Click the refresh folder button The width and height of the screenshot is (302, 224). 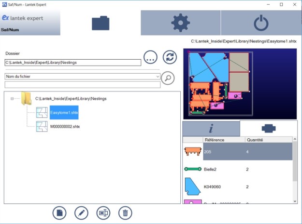click(170, 57)
